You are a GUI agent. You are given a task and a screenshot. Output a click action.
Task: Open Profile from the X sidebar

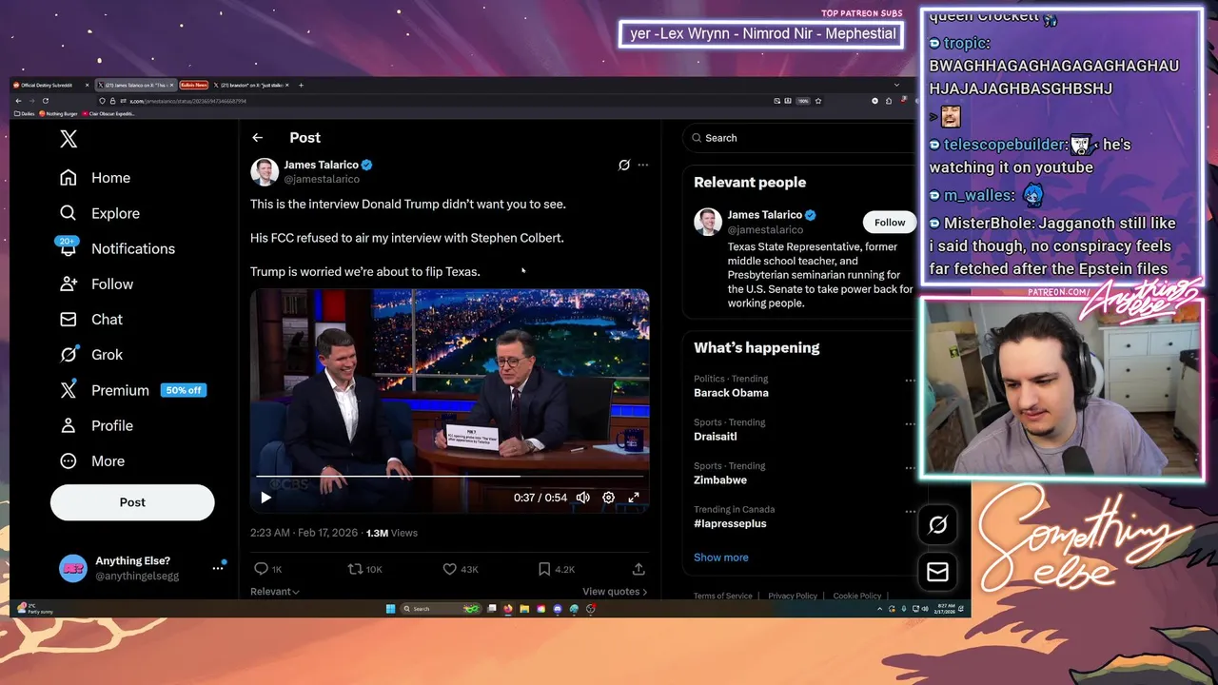pyautogui.click(x=96, y=425)
